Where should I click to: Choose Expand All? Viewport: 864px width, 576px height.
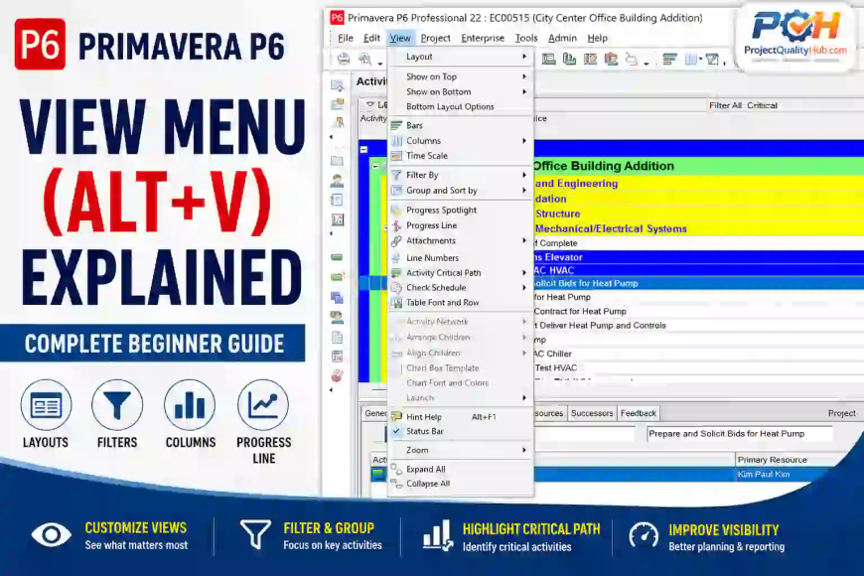click(461, 469)
